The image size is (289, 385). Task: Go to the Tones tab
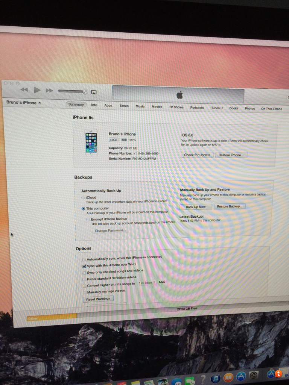pos(124,106)
